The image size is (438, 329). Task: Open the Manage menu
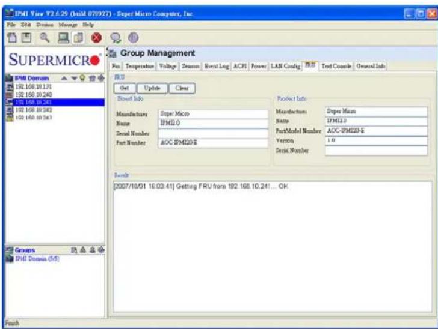point(68,25)
